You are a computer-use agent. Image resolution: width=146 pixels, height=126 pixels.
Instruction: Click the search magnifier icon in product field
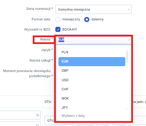pyautogui.click(x=38, y=115)
